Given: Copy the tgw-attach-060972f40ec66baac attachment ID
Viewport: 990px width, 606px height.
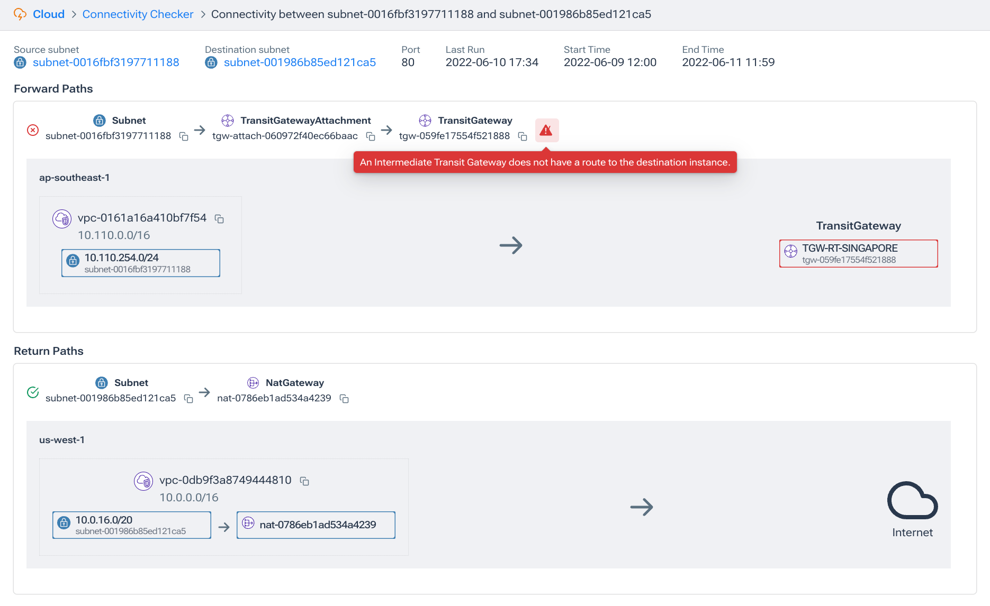Looking at the screenshot, I should tap(371, 136).
